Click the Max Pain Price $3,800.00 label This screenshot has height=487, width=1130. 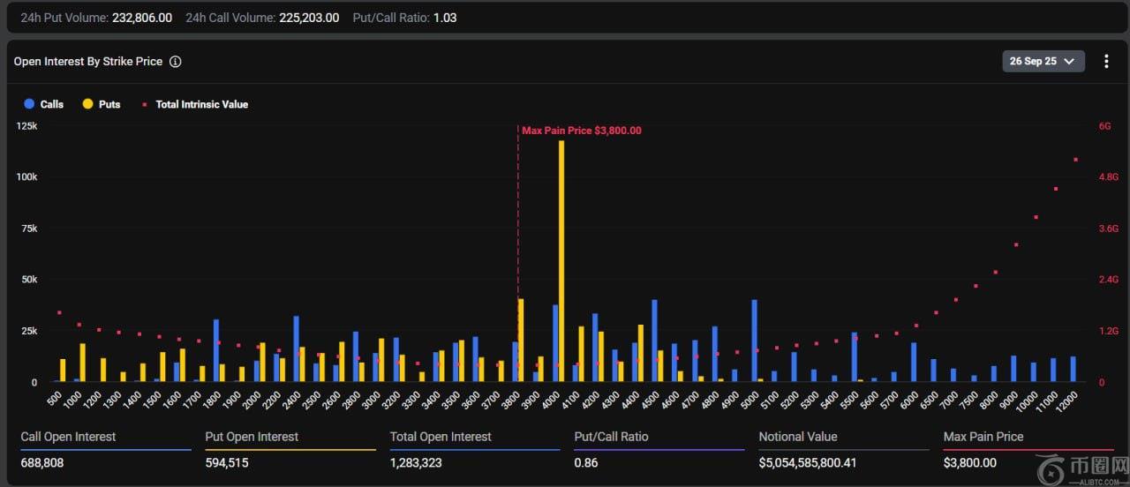tap(581, 131)
